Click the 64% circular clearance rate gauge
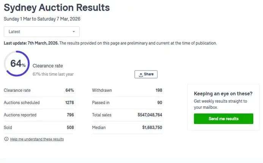263x163 pixels. pos(17,64)
